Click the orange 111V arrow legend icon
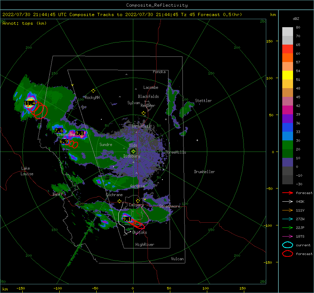The width and height of the screenshot is (314, 293). click(x=287, y=210)
